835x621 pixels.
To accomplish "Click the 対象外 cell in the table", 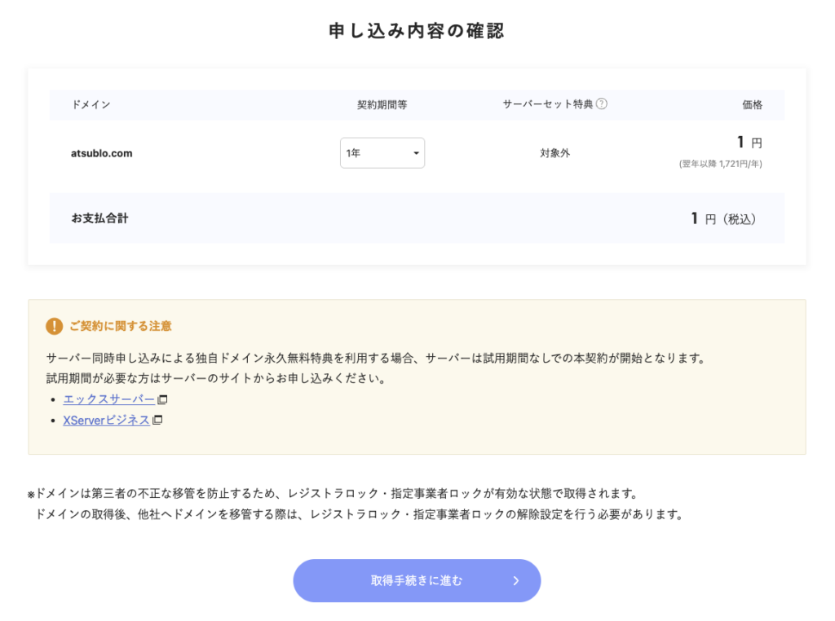I will pos(554,153).
